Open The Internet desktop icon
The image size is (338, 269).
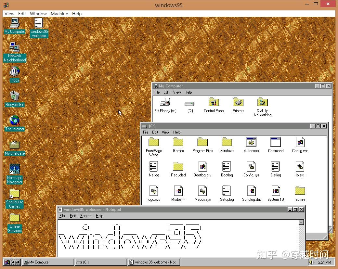click(x=14, y=121)
